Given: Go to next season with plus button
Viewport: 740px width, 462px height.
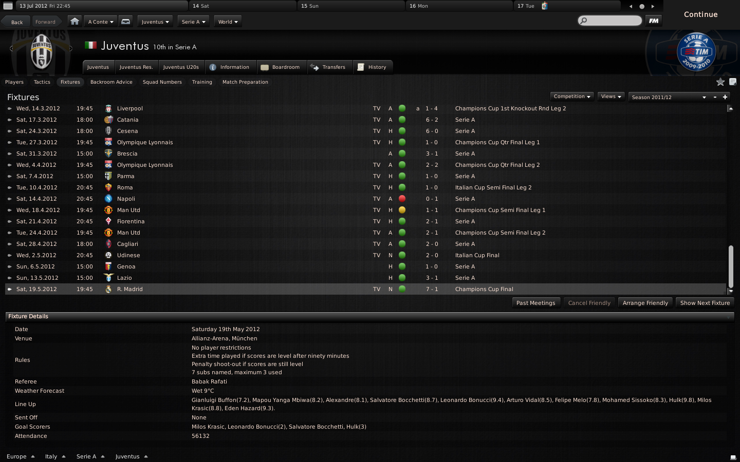Looking at the screenshot, I should 725,97.
